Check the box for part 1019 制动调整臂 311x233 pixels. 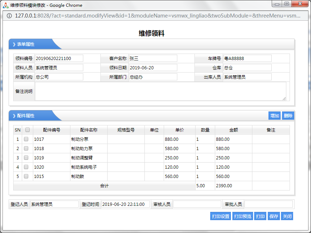click(26, 158)
